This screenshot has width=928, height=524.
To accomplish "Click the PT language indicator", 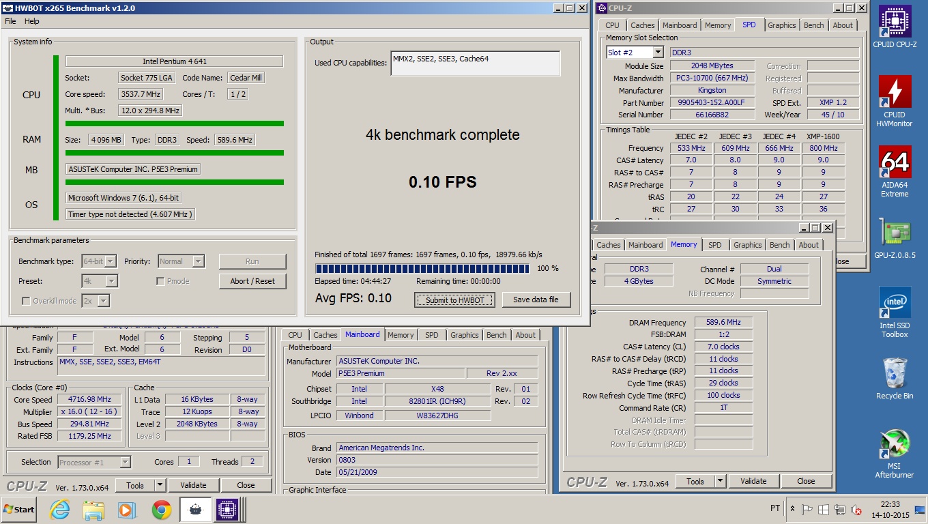I will (x=774, y=509).
